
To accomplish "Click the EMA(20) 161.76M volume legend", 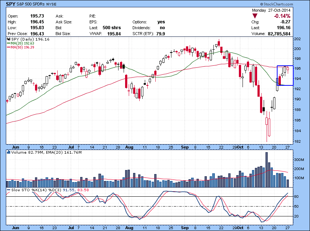I will coord(64,152).
